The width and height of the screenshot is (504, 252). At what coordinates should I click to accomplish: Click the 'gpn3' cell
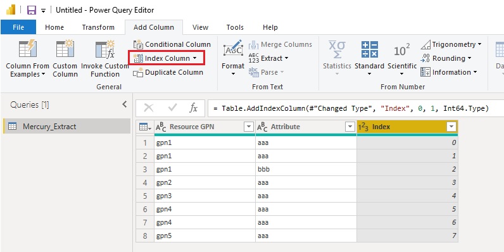click(x=205, y=196)
